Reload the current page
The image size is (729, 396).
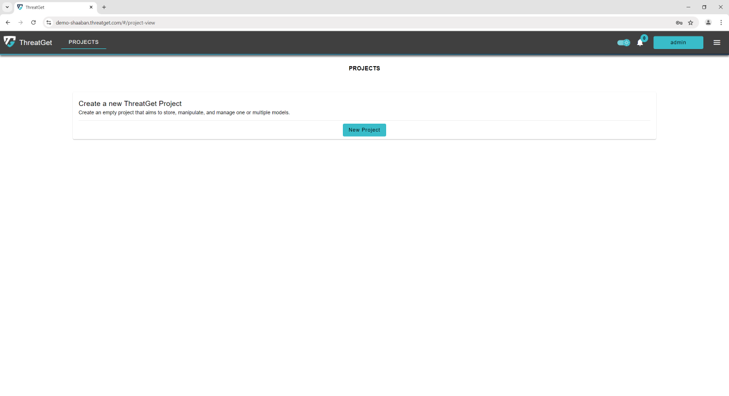coord(34,23)
